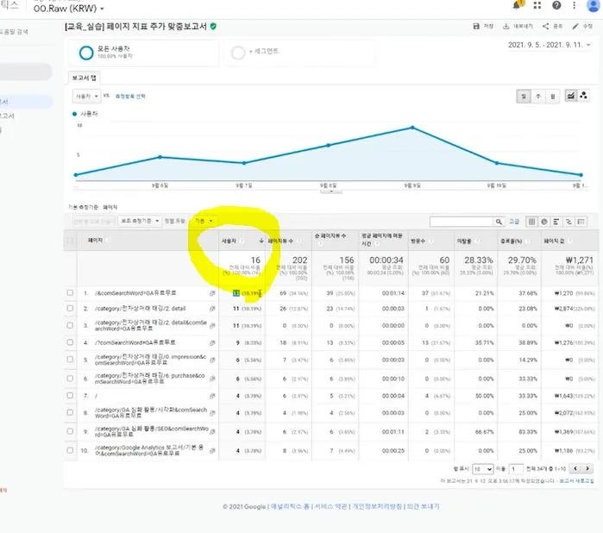Viewport: 603px width, 533px height.
Task: Select the motion chart dots icon
Action: click(583, 96)
